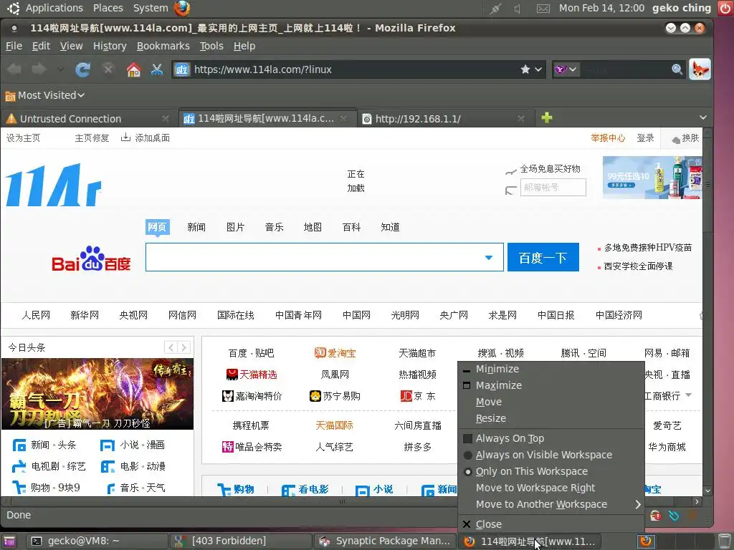Open a new tab with the green plus
Screen dimensions: 734x550
547,117
